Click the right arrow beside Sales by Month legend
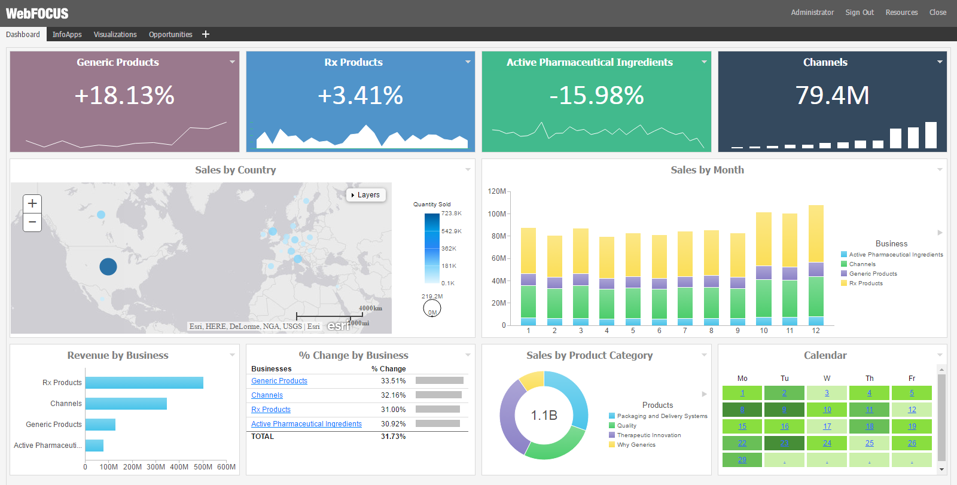Viewport: 957px width, 485px height. click(940, 233)
